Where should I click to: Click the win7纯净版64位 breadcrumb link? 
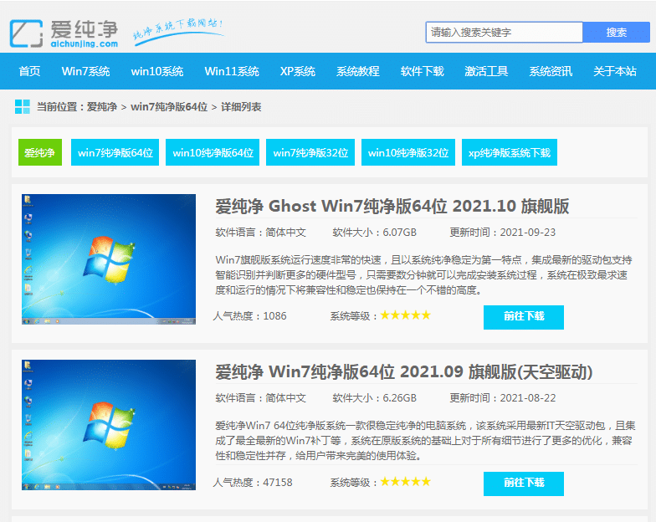point(169,107)
